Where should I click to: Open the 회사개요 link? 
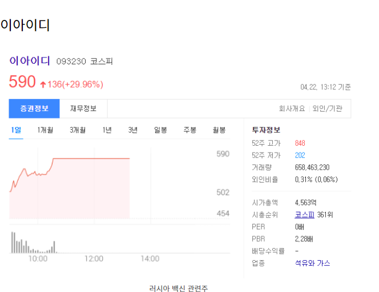[292, 109]
